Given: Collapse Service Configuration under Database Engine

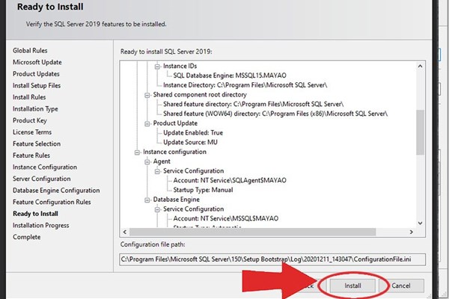Looking at the screenshot, I should click(157, 209).
